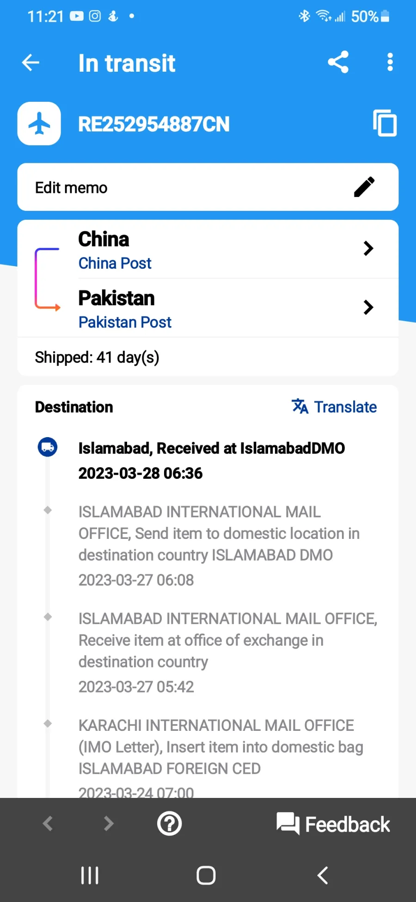The height and width of the screenshot is (902, 416).
Task: Go to next page with right chevron
Action: click(109, 823)
